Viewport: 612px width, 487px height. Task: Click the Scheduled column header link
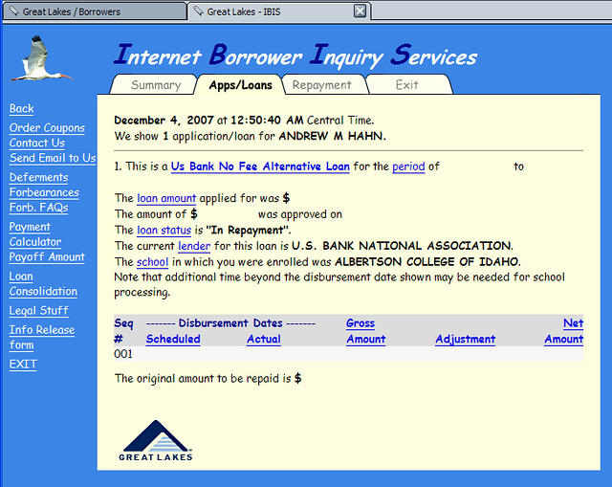(x=173, y=339)
